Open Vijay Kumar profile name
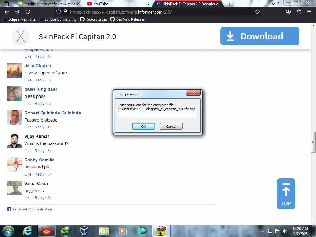Image resolution: width=316 pixels, height=237 pixels. coord(37,136)
